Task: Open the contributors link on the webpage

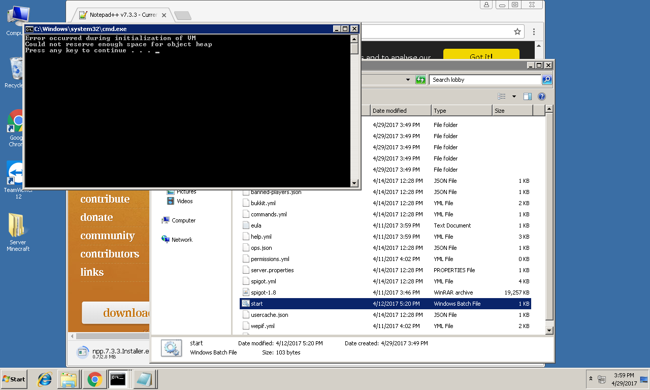Action: pyautogui.click(x=110, y=254)
